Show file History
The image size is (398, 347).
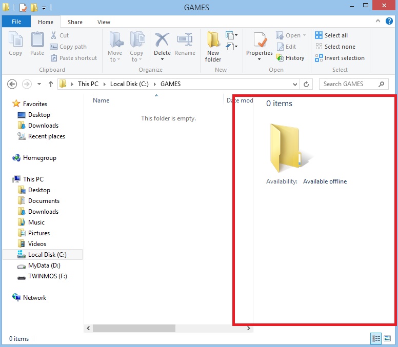290,58
